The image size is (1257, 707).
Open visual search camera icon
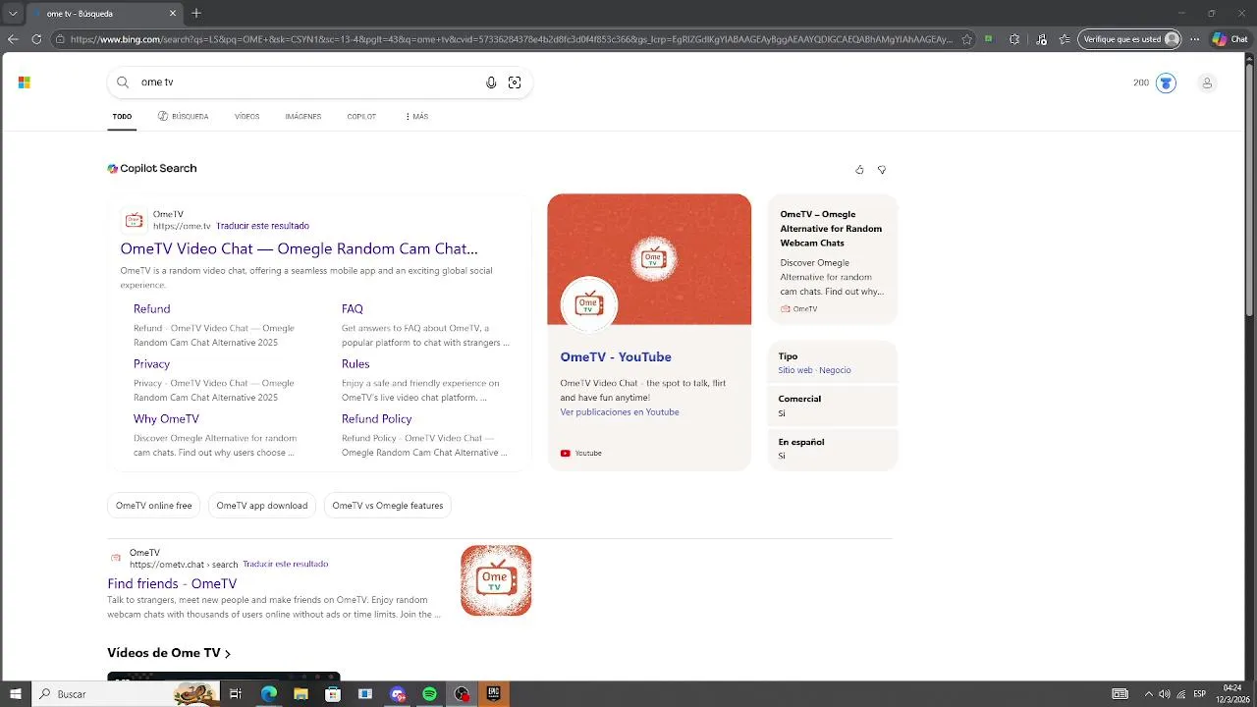pyautogui.click(x=515, y=82)
